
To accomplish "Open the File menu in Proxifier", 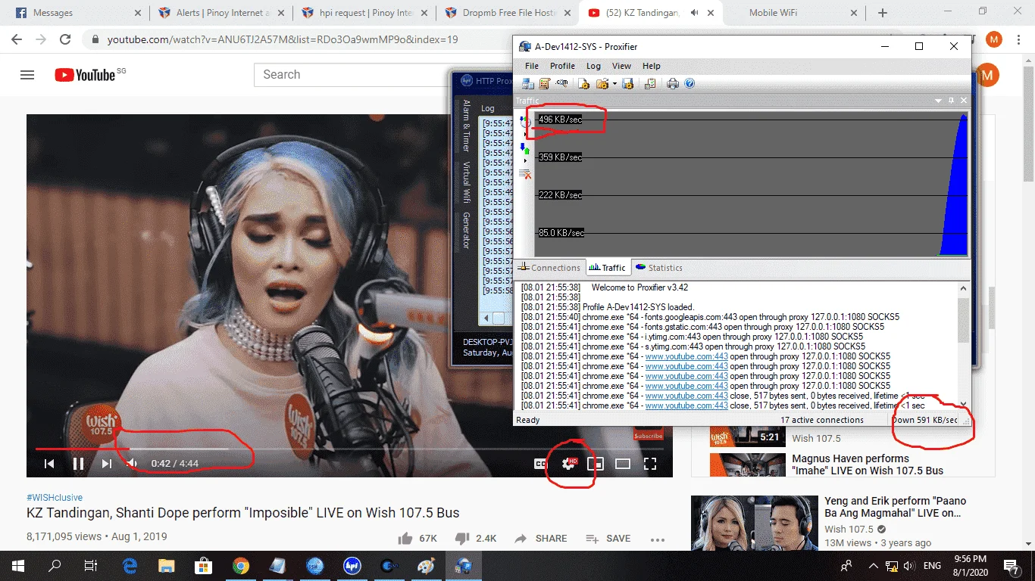I will (532, 66).
